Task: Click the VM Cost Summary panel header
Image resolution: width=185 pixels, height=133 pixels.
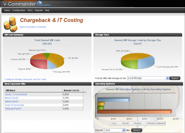Action: [x=47, y=35]
